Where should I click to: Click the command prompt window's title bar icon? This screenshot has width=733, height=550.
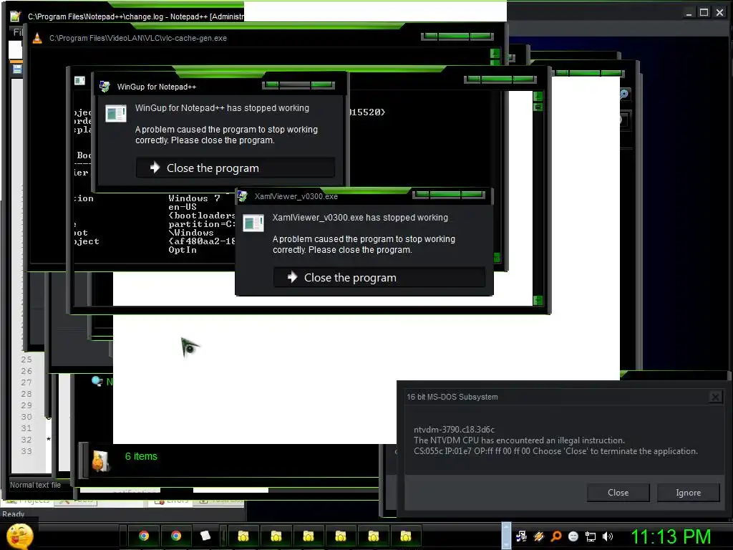[x=79, y=80]
